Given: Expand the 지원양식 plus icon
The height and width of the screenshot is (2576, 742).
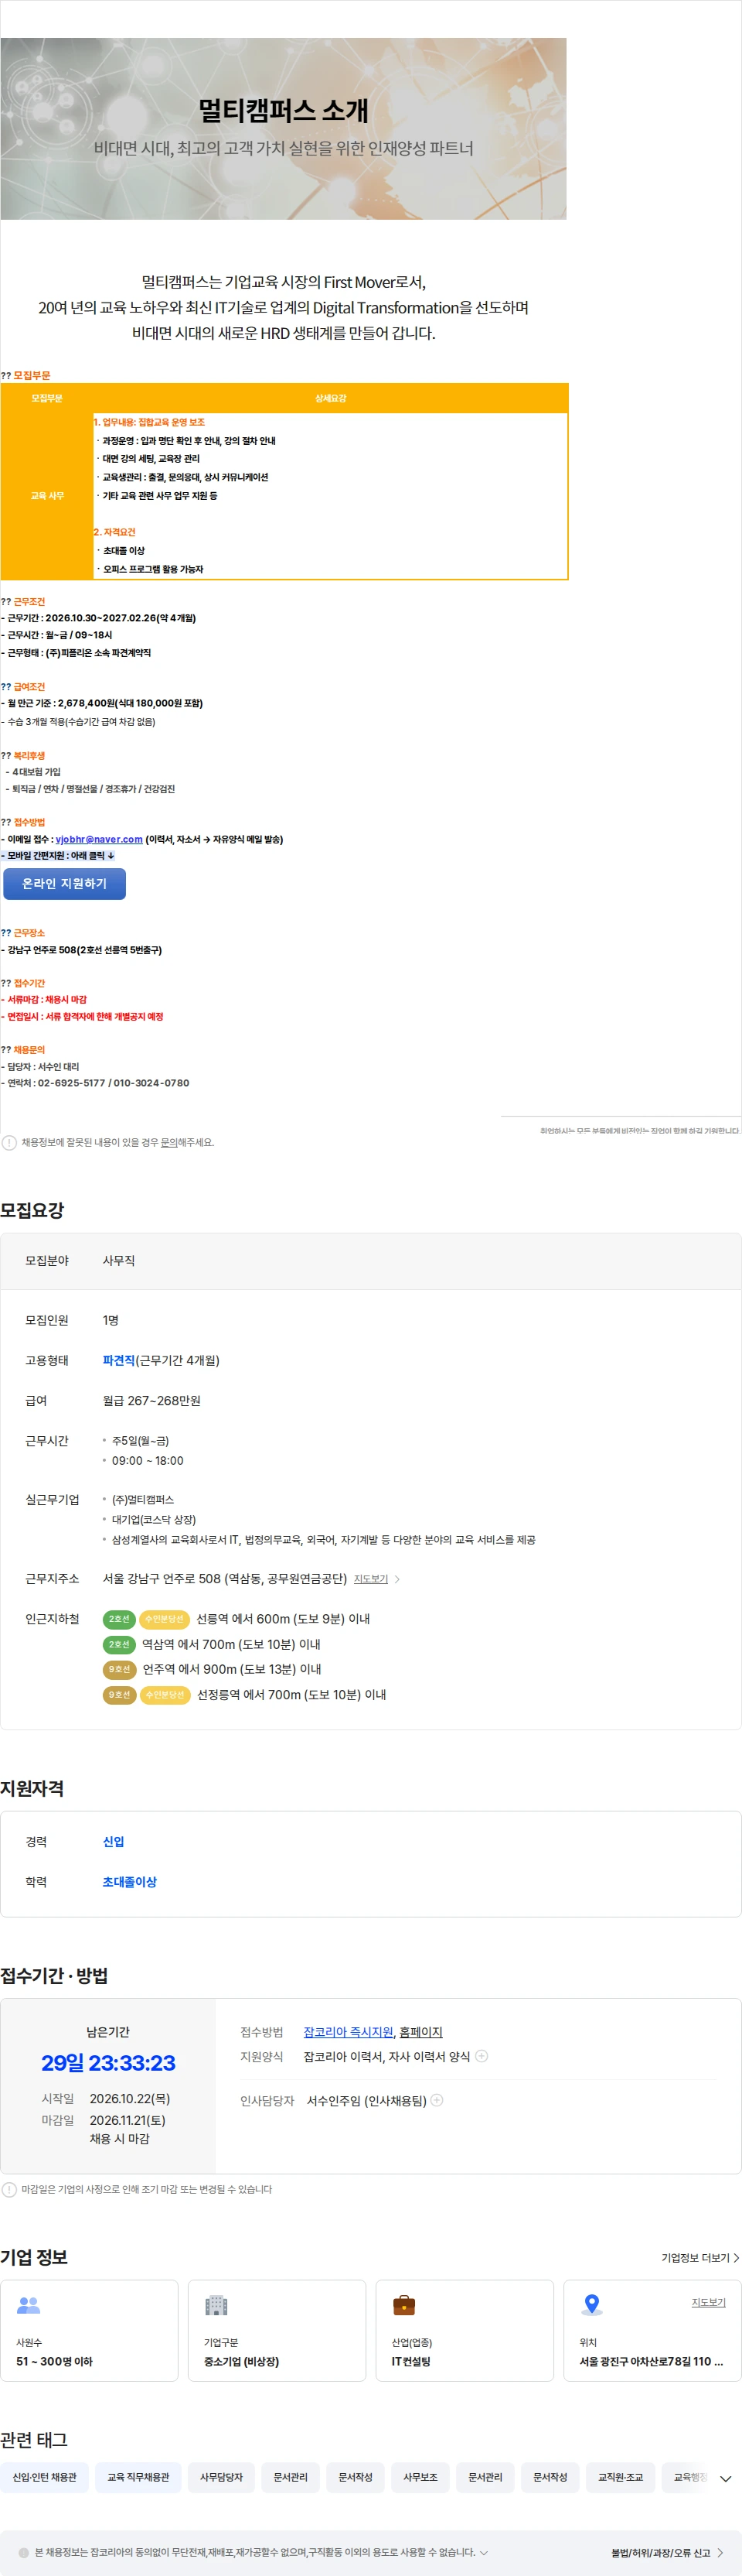Looking at the screenshot, I should [x=482, y=2056].
